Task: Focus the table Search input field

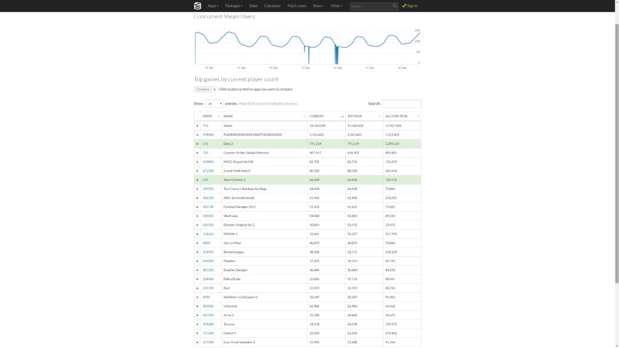Action: (x=401, y=104)
